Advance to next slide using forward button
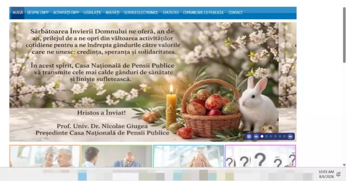The width and height of the screenshot is (346, 181). click(x=290, y=137)
